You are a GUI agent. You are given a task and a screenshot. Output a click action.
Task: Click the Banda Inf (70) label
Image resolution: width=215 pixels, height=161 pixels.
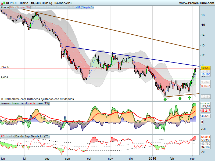(x=40, y=136)
